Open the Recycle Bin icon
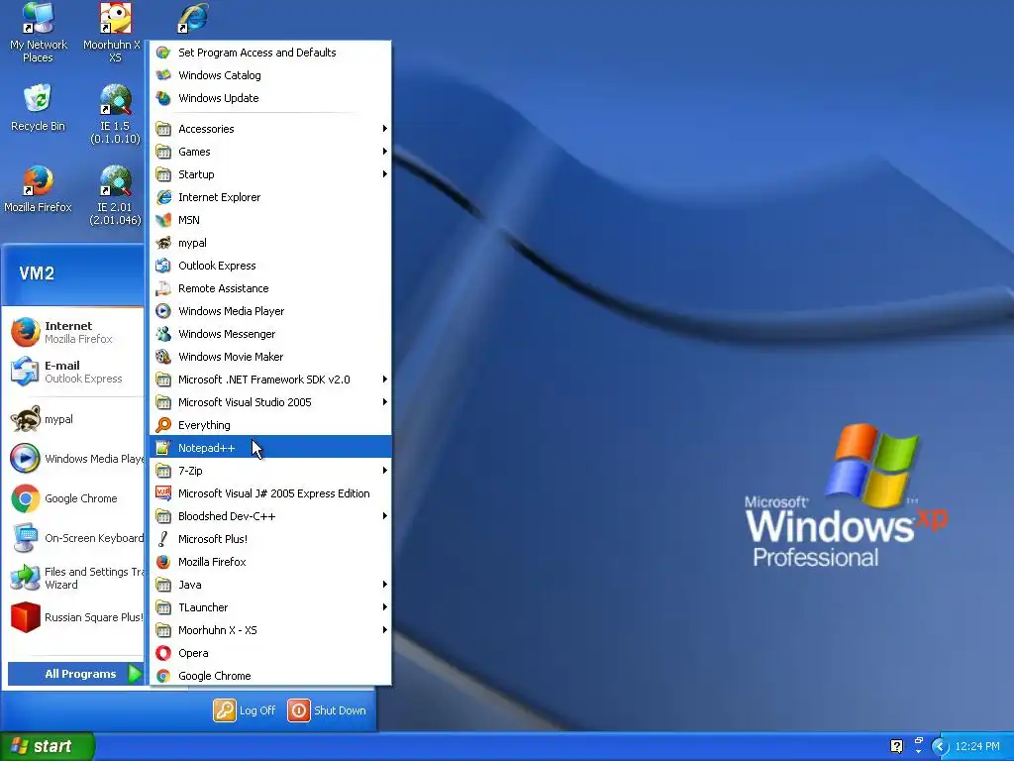The height and width of the screenshot is (761, 1014). coord(39,107)
